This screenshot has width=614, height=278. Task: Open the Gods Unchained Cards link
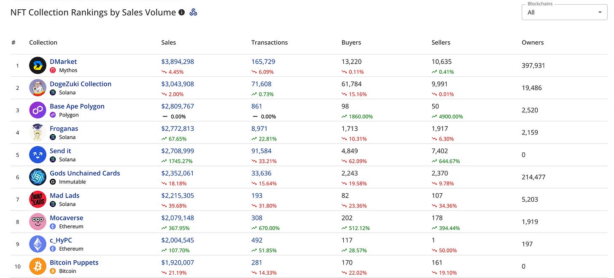coord(85,173)
